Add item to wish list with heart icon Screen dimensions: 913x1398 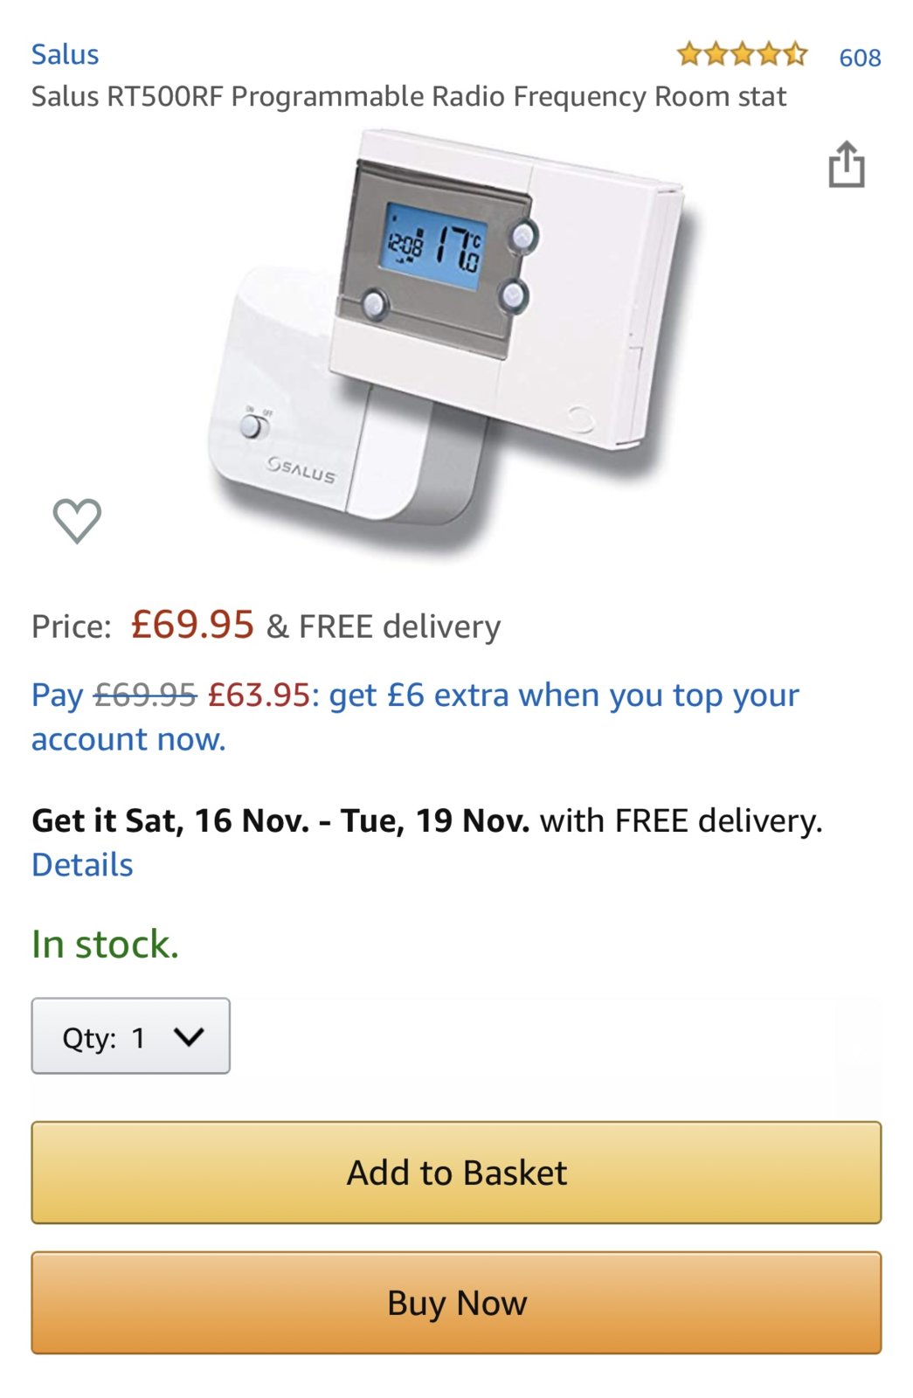tap(77, 521)
